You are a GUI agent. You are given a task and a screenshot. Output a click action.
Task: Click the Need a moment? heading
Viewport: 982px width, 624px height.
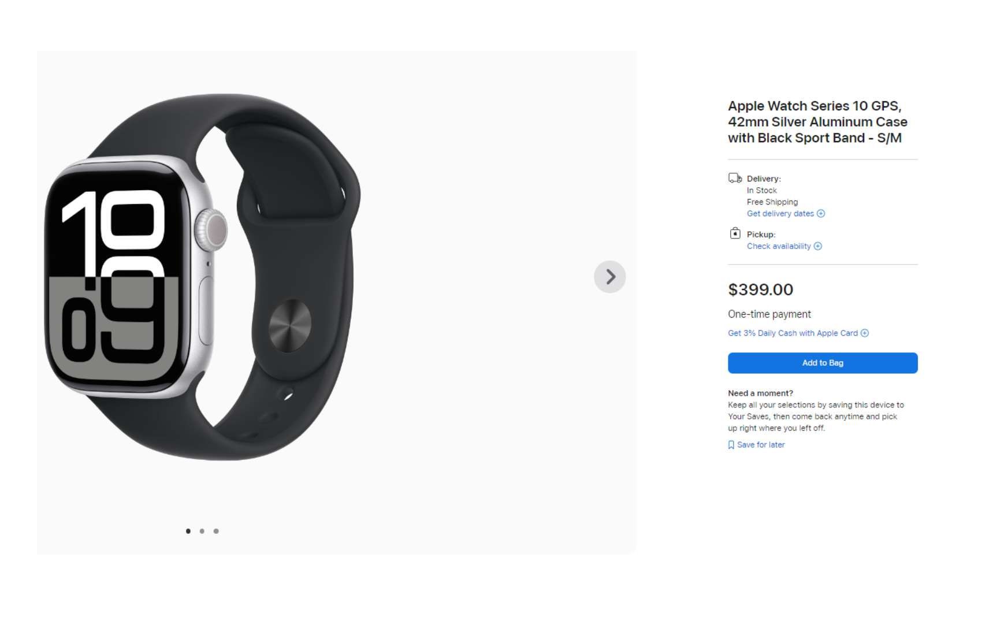point(760,393)
